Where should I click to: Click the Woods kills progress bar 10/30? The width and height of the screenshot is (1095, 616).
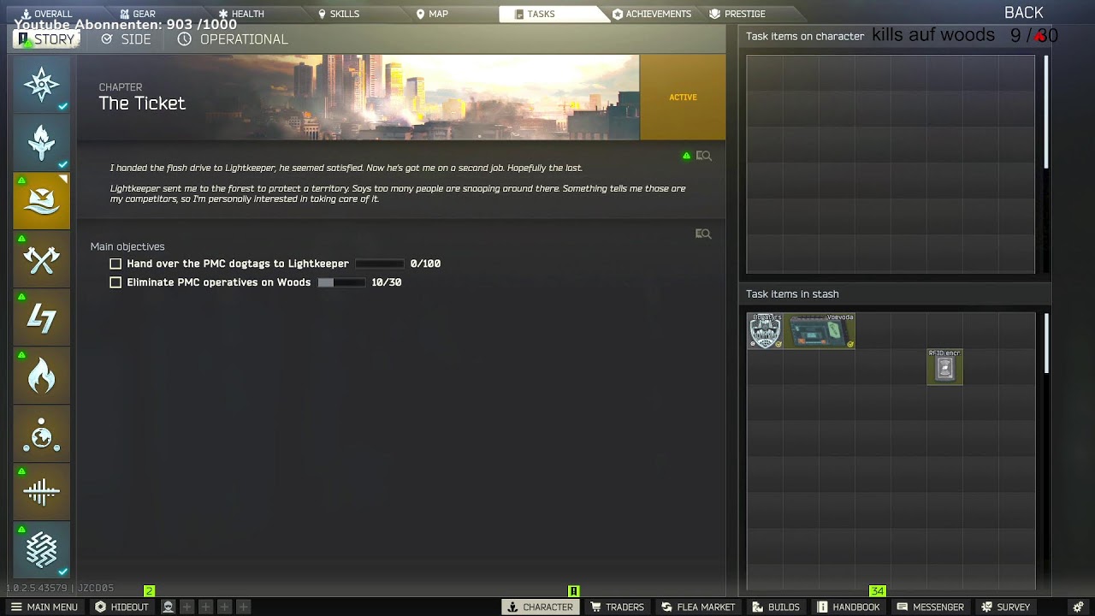coord(341,282)
